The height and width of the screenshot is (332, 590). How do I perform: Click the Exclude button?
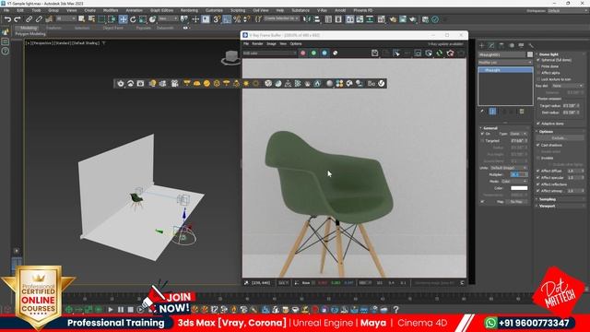(x=560, y=138)
